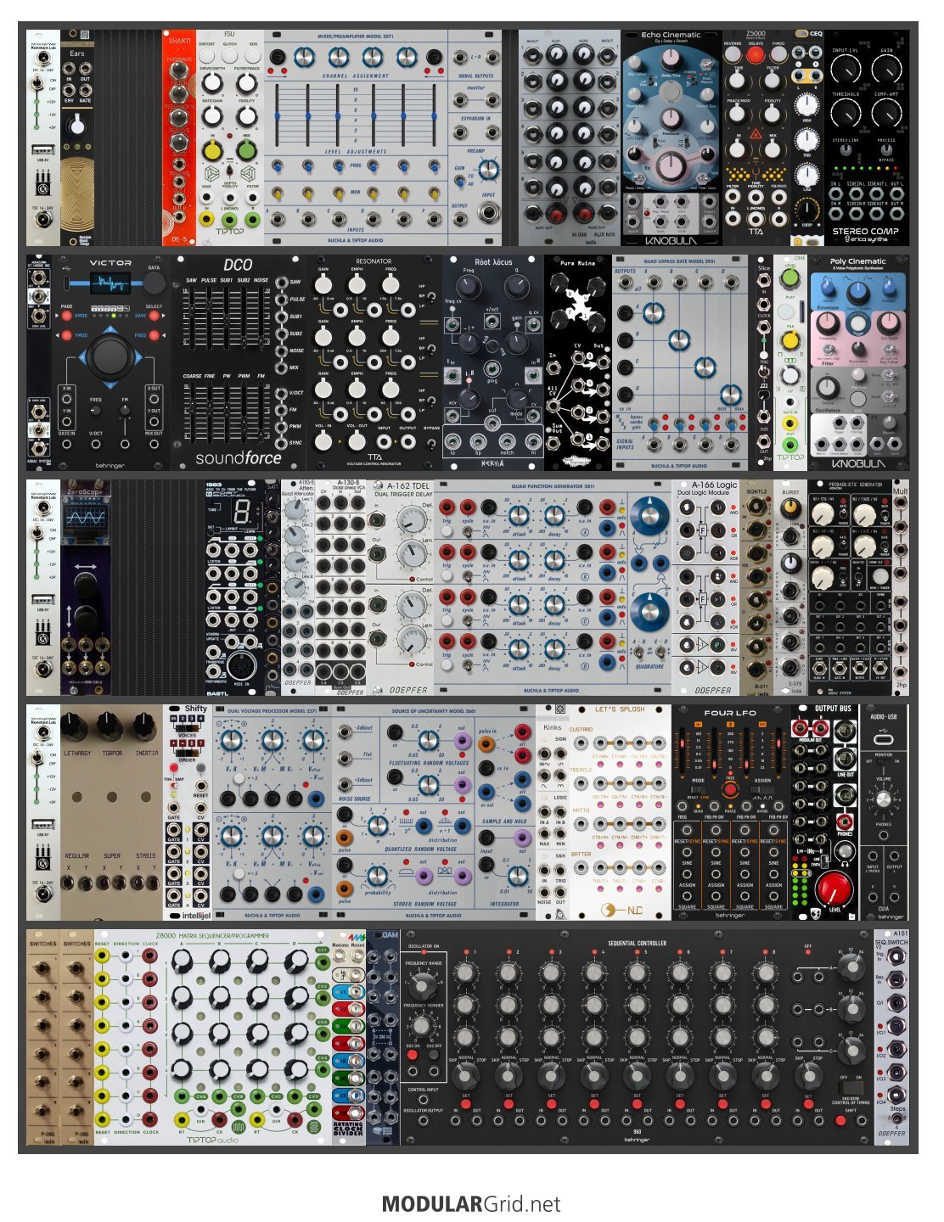Click the INERTIA knob
Screen dimensions: 944x1222
145,728
